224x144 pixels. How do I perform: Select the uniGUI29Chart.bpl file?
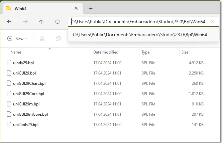[x=29, y=83]
